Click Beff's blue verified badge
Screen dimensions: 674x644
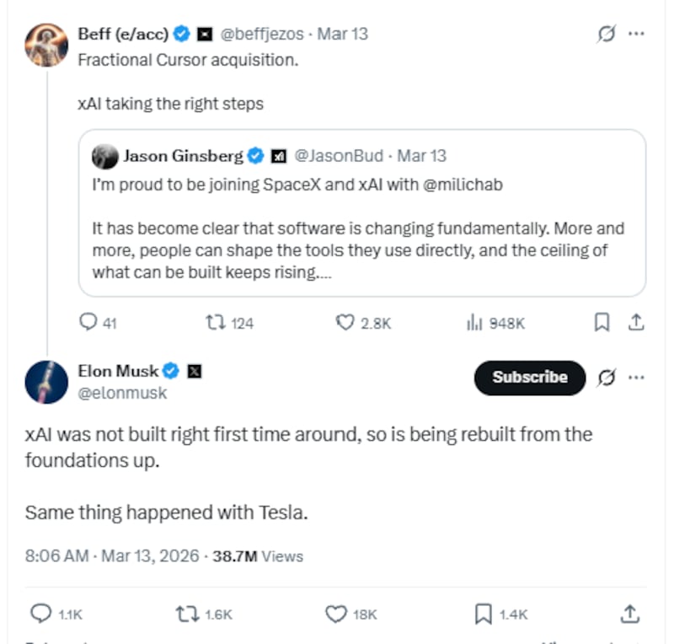(x=181, y=34)
